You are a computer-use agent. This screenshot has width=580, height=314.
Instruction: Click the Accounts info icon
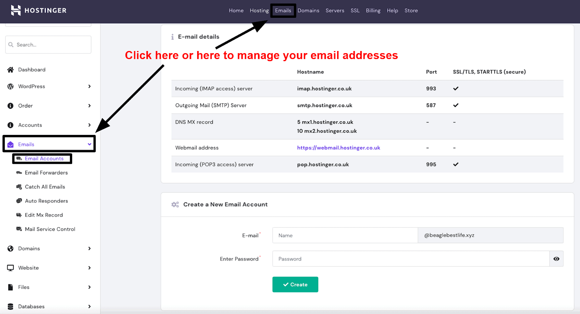pos(11,125)
